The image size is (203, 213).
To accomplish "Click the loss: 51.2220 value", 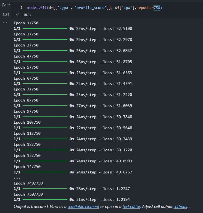I will [118, 95].
